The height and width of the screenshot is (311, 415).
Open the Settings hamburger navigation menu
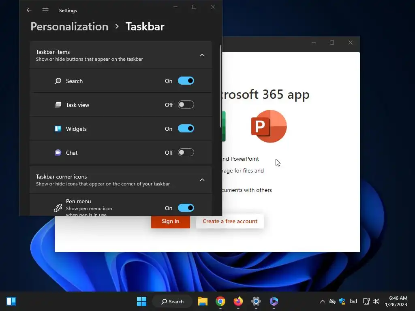pyautogui.click(x=45, y=10)
